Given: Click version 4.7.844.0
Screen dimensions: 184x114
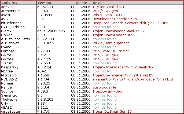Looking at the screenshot, I should point(45,15).
